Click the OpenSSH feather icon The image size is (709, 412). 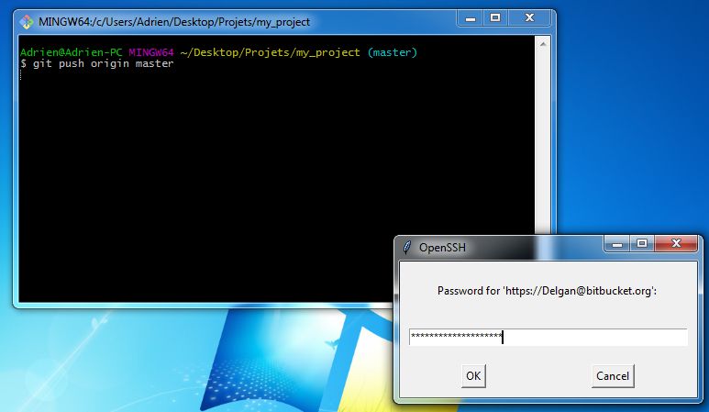407,248
